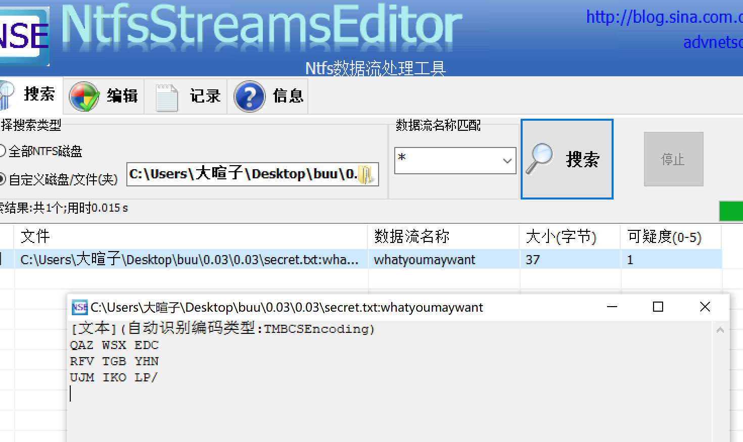Sort by the 可疑度(0-5) column header
The image size is (743, 442).
click(x=671, y=236)
